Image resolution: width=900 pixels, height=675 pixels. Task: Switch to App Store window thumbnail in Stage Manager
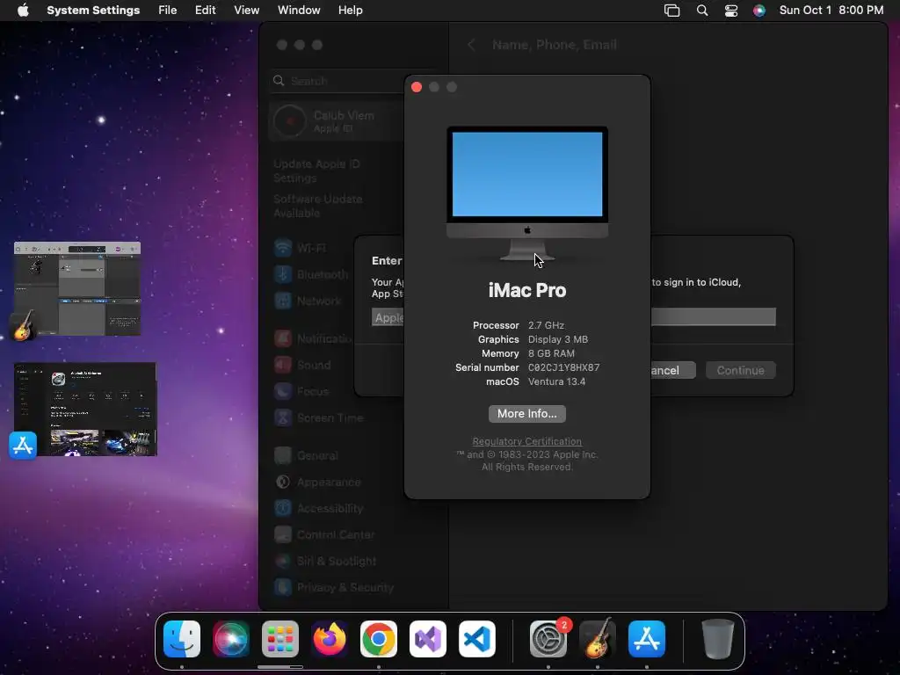[85, 410]
